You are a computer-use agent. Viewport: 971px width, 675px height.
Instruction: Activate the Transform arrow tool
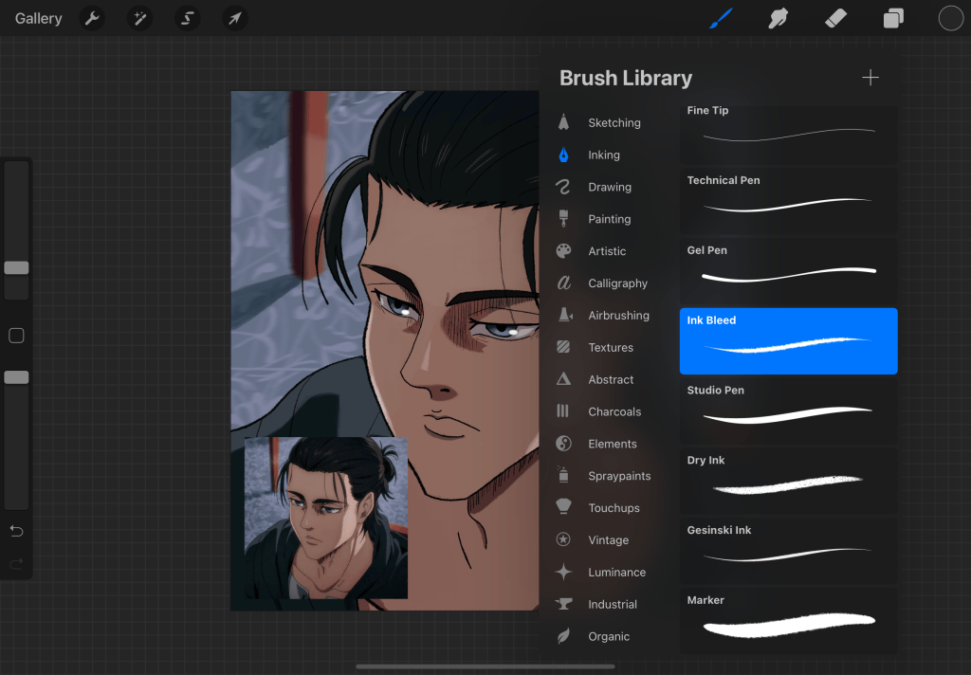234,18
